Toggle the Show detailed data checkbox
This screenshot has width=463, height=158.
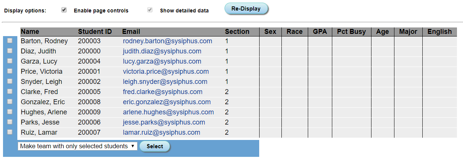point(150,10)
